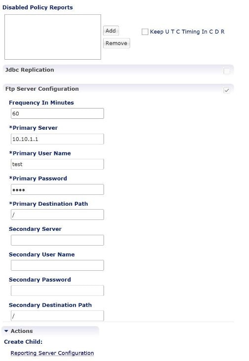Uncheck the Ftp Server Configuration checkbox
Viewport: 249px width, 361px height.
pos(227,90)
